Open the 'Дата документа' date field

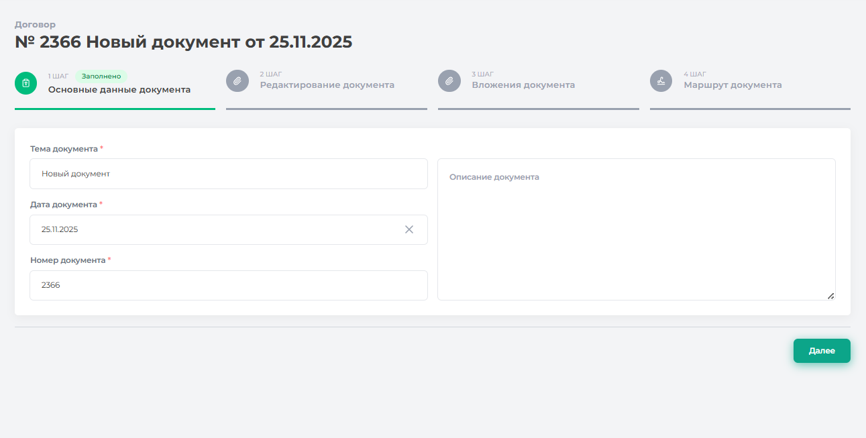(215, 229)
